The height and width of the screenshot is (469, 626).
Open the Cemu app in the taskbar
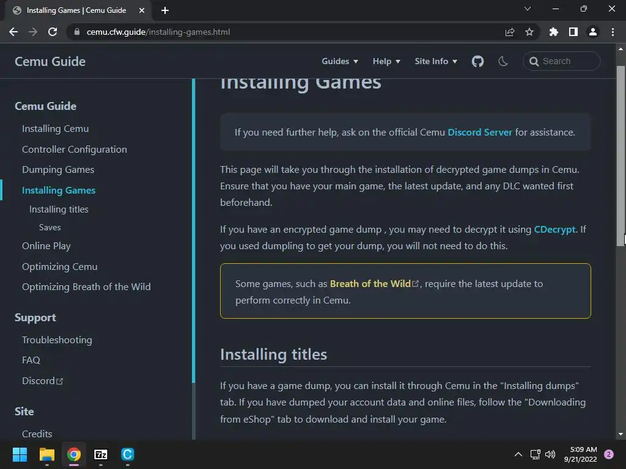coord(127,454)
